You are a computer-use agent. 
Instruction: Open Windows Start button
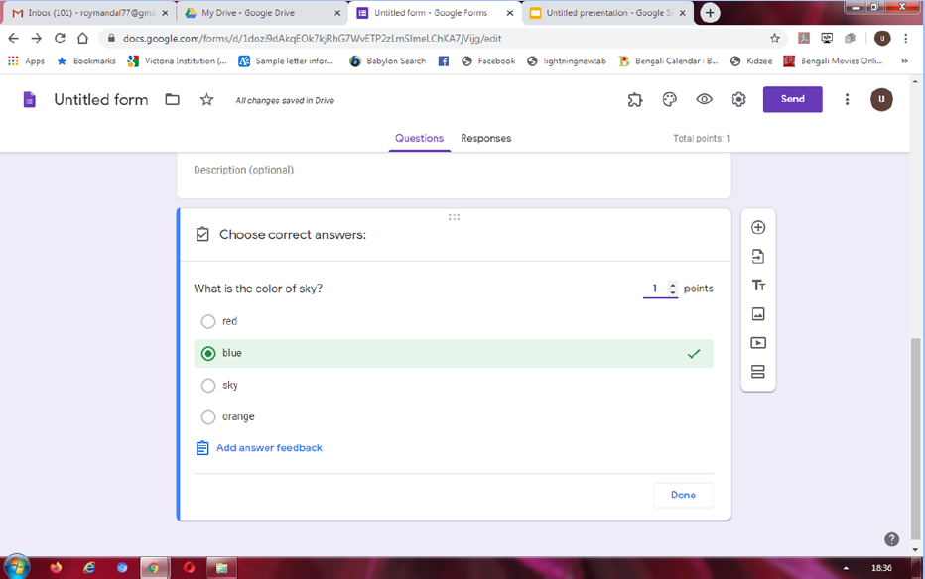(17, 567)
